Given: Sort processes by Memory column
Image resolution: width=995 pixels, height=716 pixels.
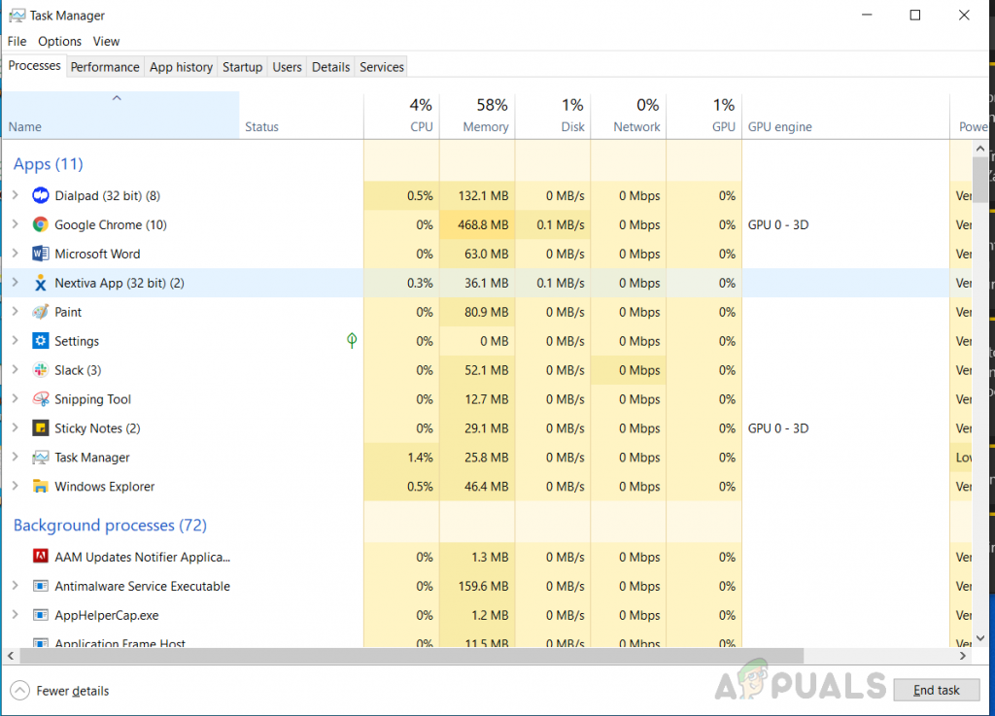Looking at the screenshot, I should pyautogui.click(x=477, y=116).
